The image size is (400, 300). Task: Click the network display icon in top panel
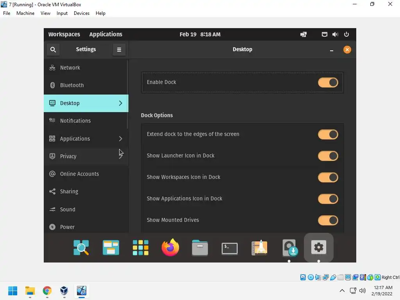(304, 34)
